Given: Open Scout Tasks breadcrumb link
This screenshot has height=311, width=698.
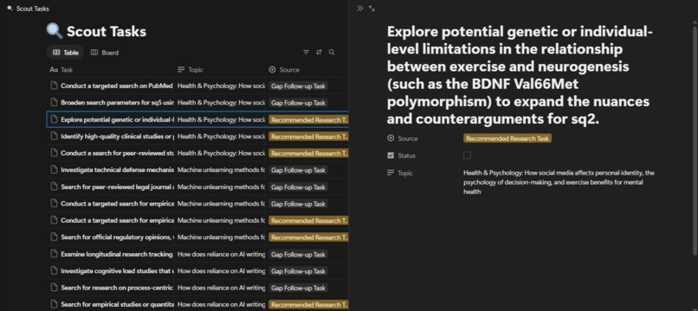Looking at the screenshot, I should click(33, 9).
